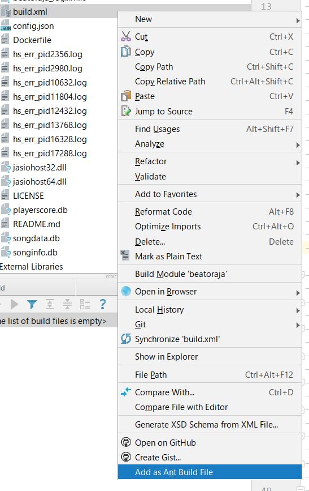Image resolution: width=309 pixels, height=491 pixels.
Task: Select jasiohost64.dll file
Action: coord(40,182)
